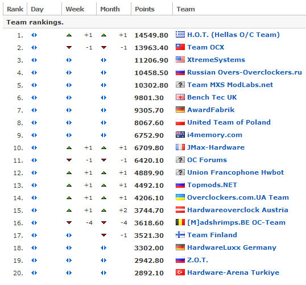This screenshot has height=285, width=306.
Task: Open H.O.T. (Hellas O/C Team) link
Action: point(233,35)
